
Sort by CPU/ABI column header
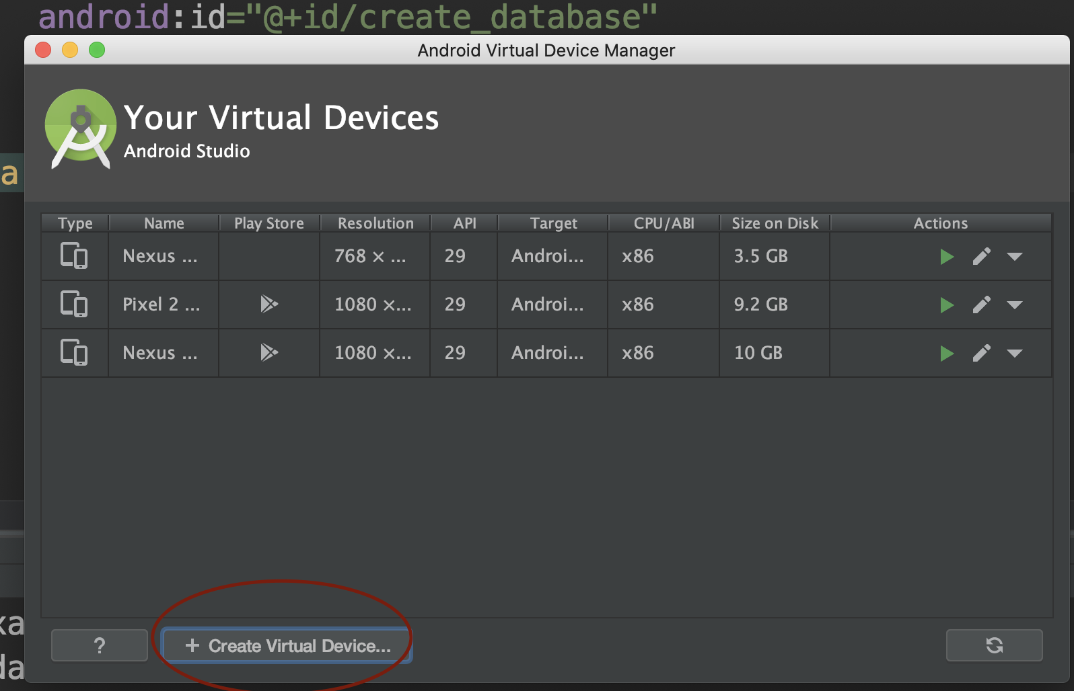click(664, 223)
